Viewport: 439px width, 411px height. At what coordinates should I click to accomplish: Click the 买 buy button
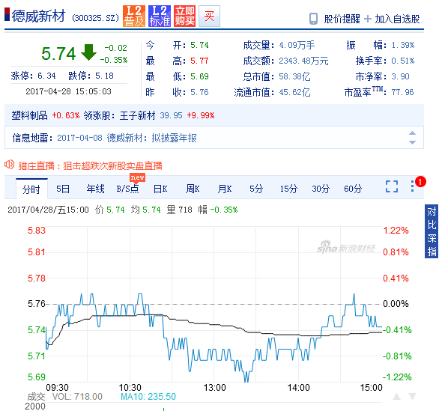tap(209, 16)
